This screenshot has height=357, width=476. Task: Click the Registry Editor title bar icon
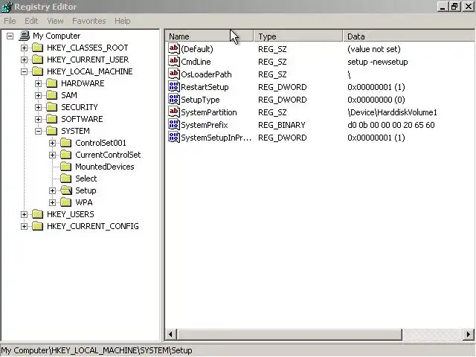point(7,7)
